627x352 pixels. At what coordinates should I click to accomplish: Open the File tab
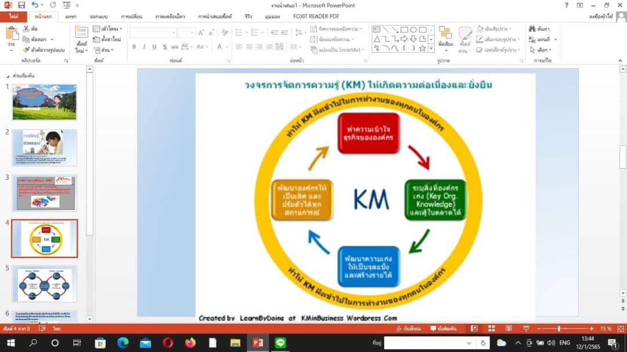pyautogui.click(x=13, y=17)
